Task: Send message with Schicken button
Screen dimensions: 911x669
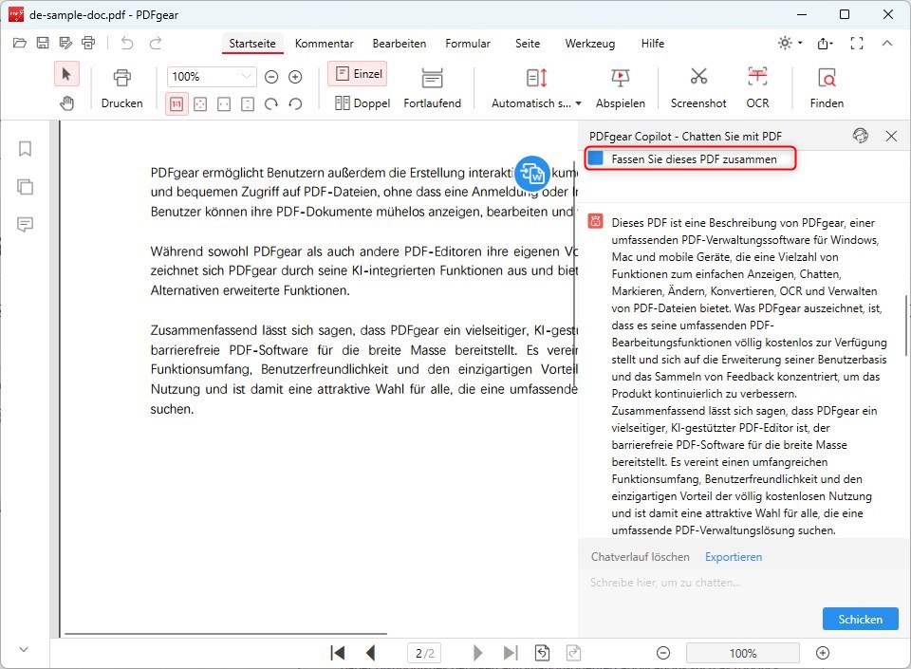Action: point(861,619)
